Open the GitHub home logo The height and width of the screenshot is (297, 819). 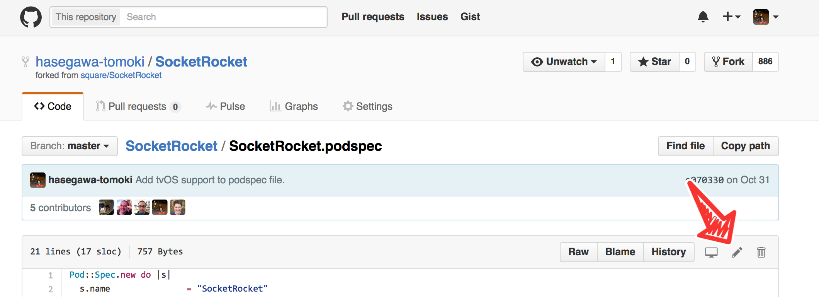pyautogui.click(x=31, y=17)
